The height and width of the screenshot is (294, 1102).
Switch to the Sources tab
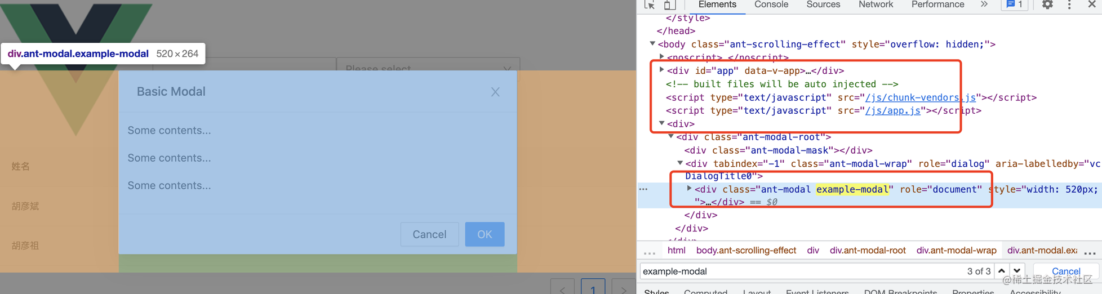point(823,5)
